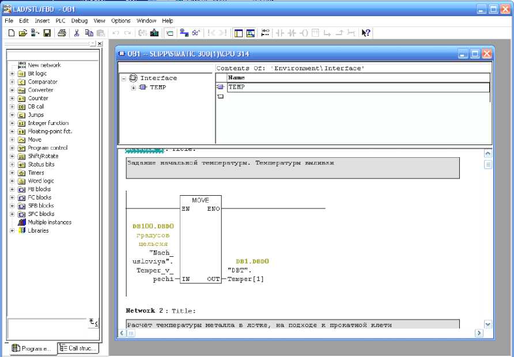Save the block with the floppy disk icon
The image size is (514, 357).
47,33
